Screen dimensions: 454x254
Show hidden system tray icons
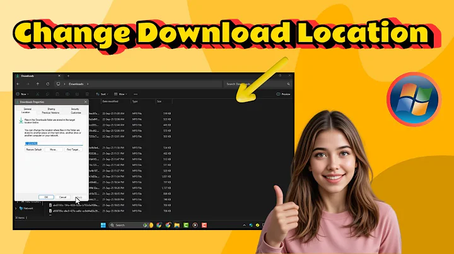[244, 225]
